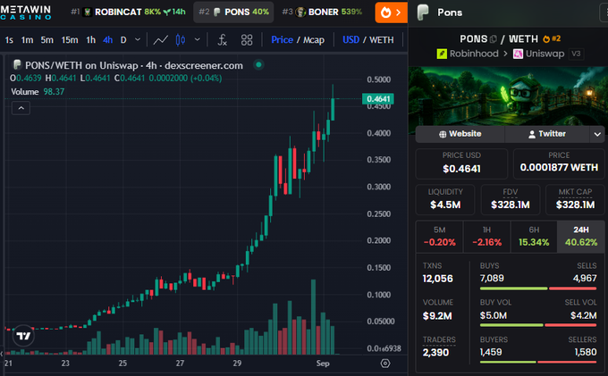Image resolution: width=608 pixels, height=376 pixels.
Task: Switch chart to 5m timeframe
Action: pos(46,40)
